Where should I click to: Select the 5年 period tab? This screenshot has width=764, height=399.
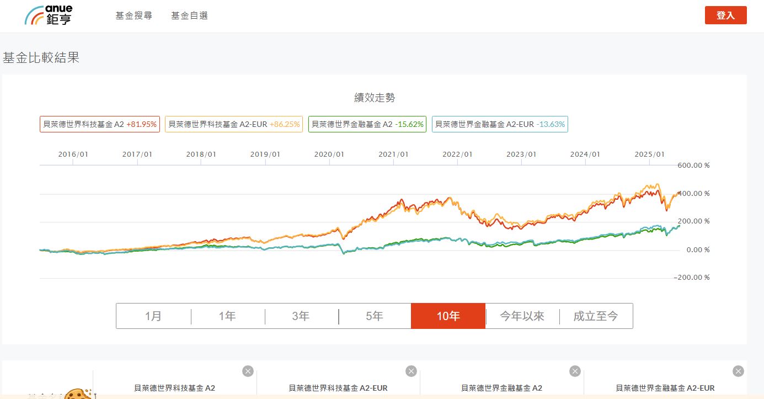click(375, 316)
